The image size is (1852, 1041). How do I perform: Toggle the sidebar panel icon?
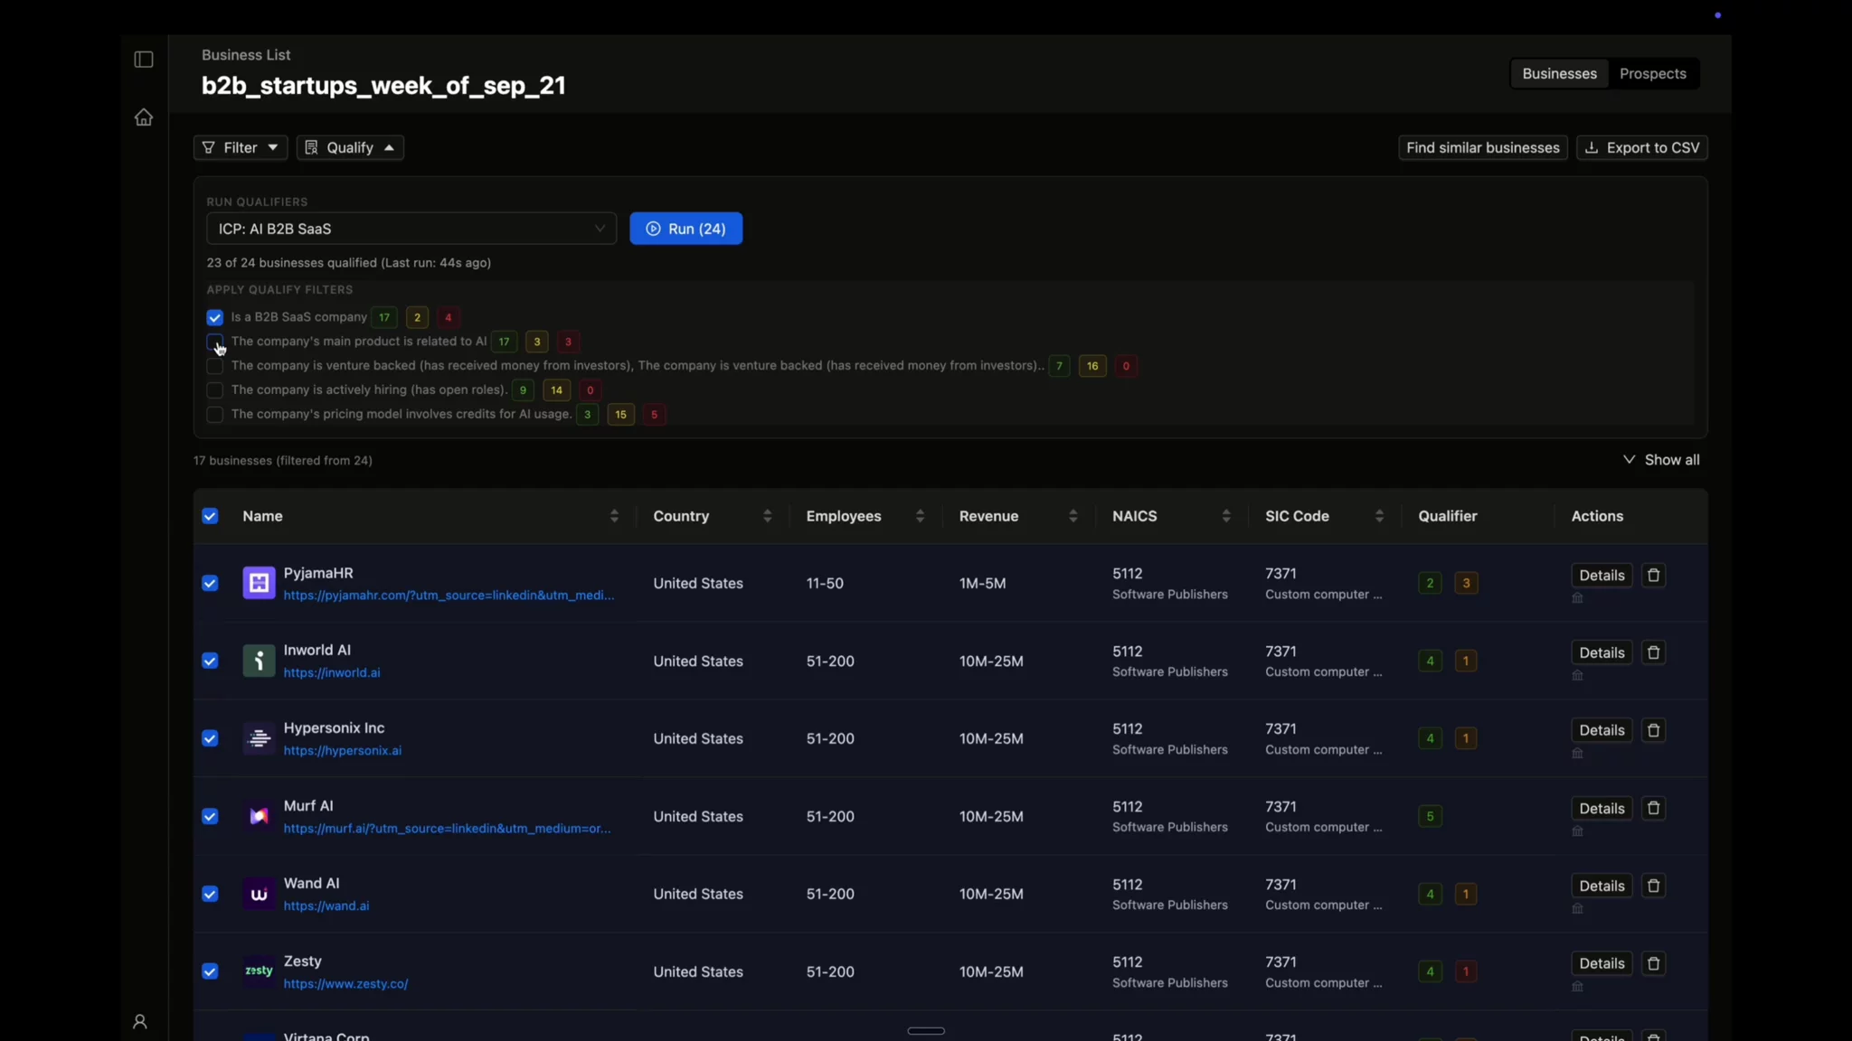pos(144,60)
